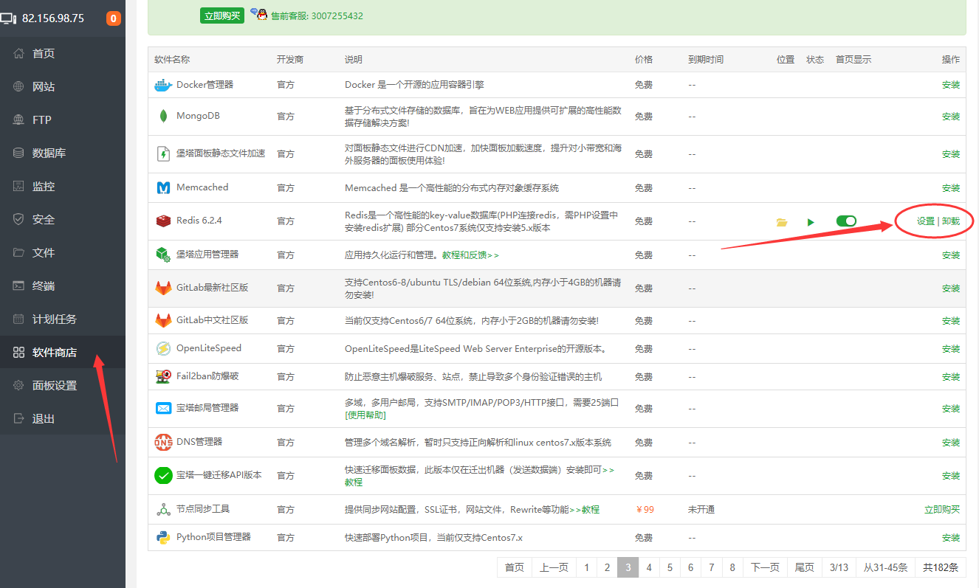This screenshot has height=588, width=979.
Task: Open Redis 设置 link
Action: click(x=926, y=221)
